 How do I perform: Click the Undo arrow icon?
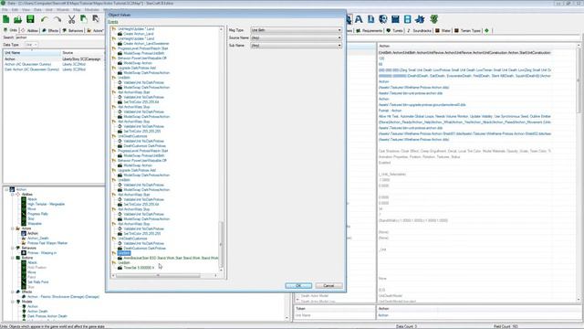45,19
